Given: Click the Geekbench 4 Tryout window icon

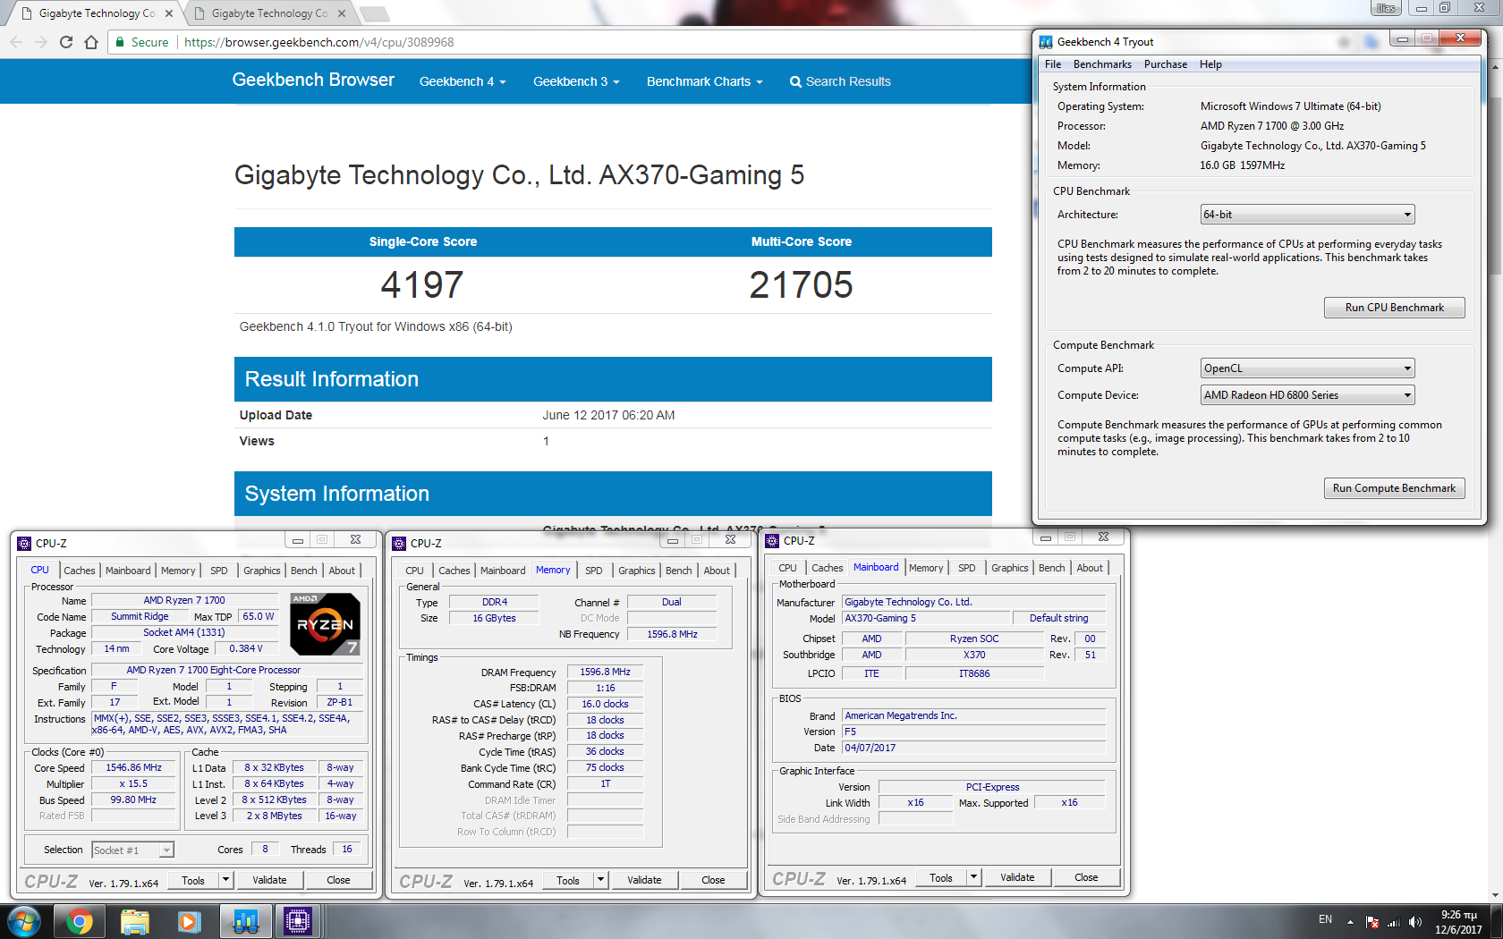Looking at the screenshot, I should [x=1045, y=42].
